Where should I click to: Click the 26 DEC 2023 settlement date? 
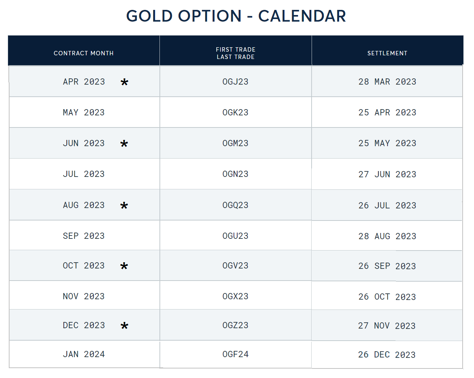tap(387, 355)
